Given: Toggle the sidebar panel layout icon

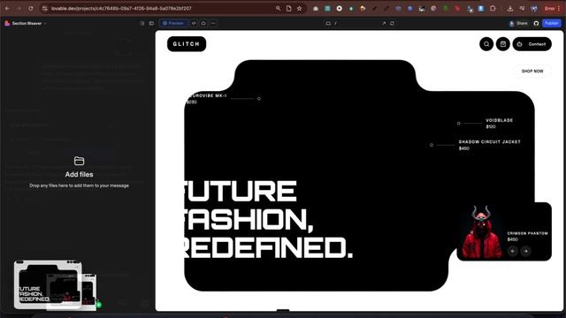Looking at the screenshot, I should pos(151,24).
